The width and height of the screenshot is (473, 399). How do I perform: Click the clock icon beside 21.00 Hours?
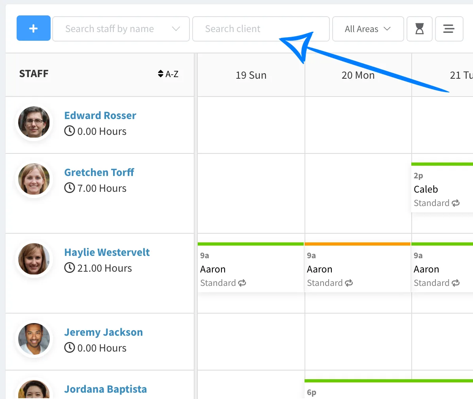pyautogui.click(x=69, y=267)
